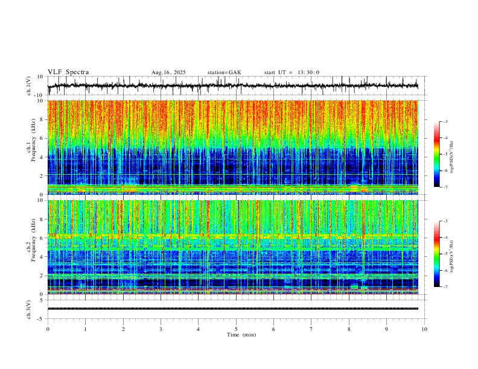Click the "10" tick on the time axis
478x369 pixels.
pos(424,329)
